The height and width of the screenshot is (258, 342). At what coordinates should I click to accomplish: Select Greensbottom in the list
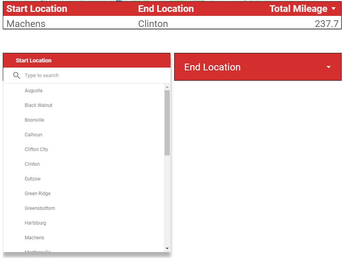[x=40, y=208]
